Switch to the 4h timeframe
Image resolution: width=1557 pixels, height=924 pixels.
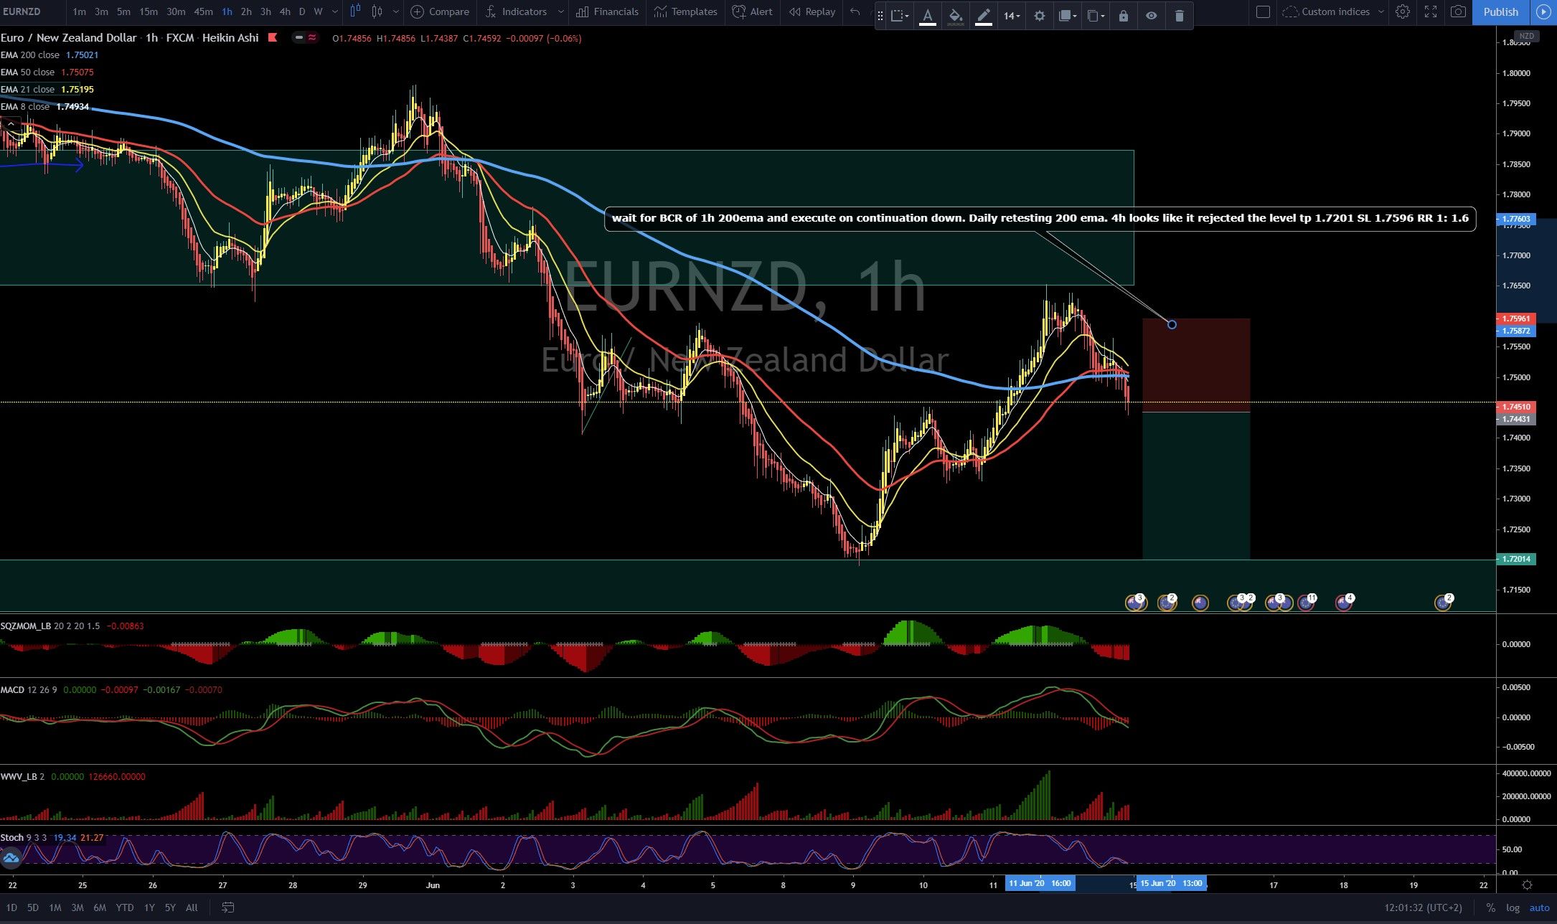pyautogui.click(x=285, y=11)
